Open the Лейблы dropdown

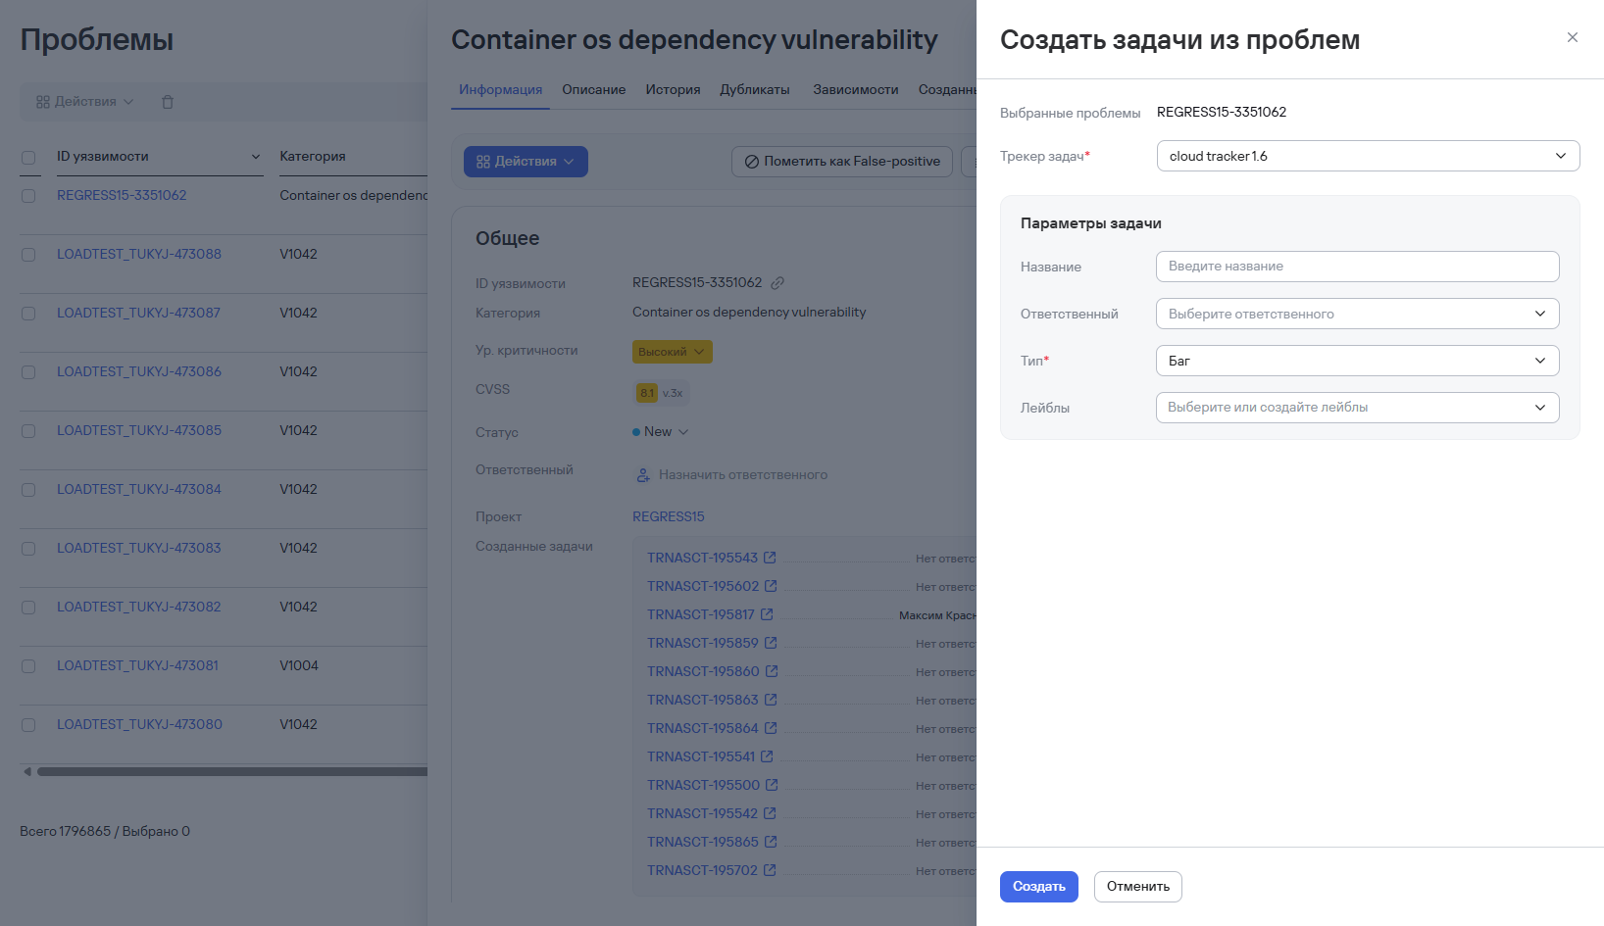pos(1357,408)
